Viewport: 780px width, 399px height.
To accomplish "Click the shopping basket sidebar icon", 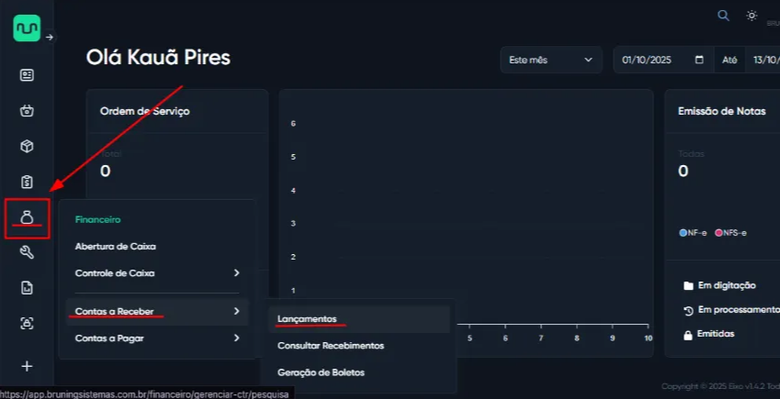I will pos(27,111).
